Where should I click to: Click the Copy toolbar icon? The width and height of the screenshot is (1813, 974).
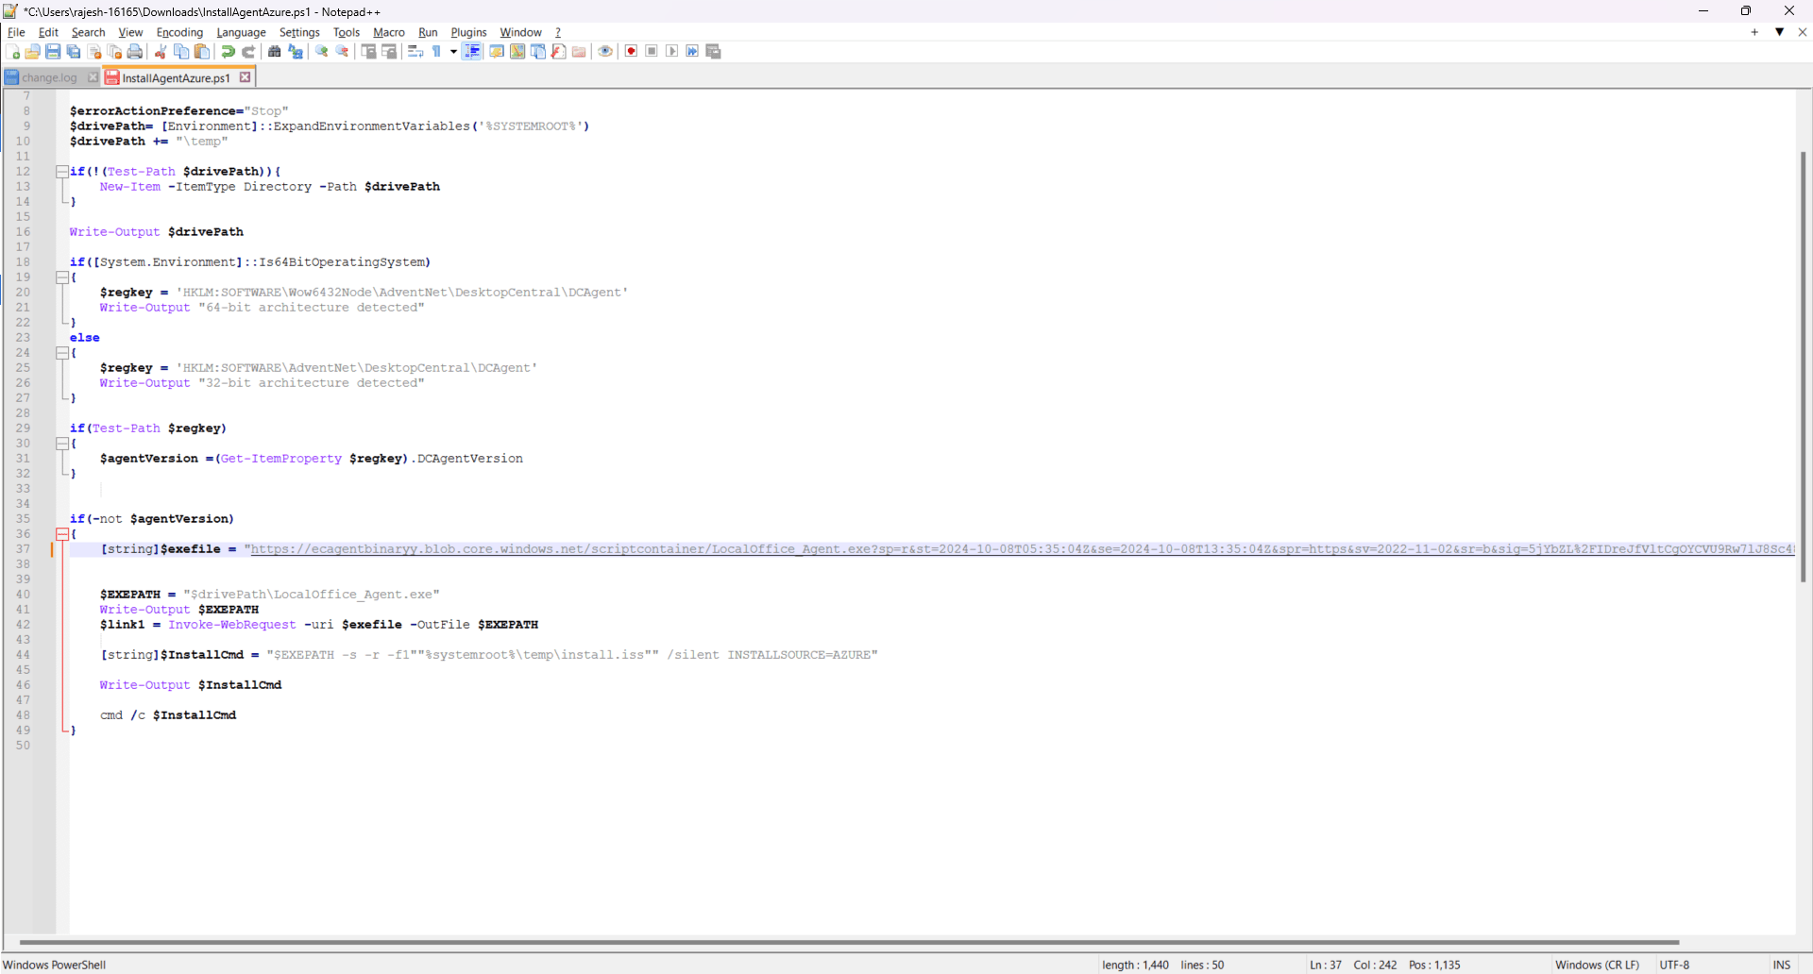(x=181, y=52)
